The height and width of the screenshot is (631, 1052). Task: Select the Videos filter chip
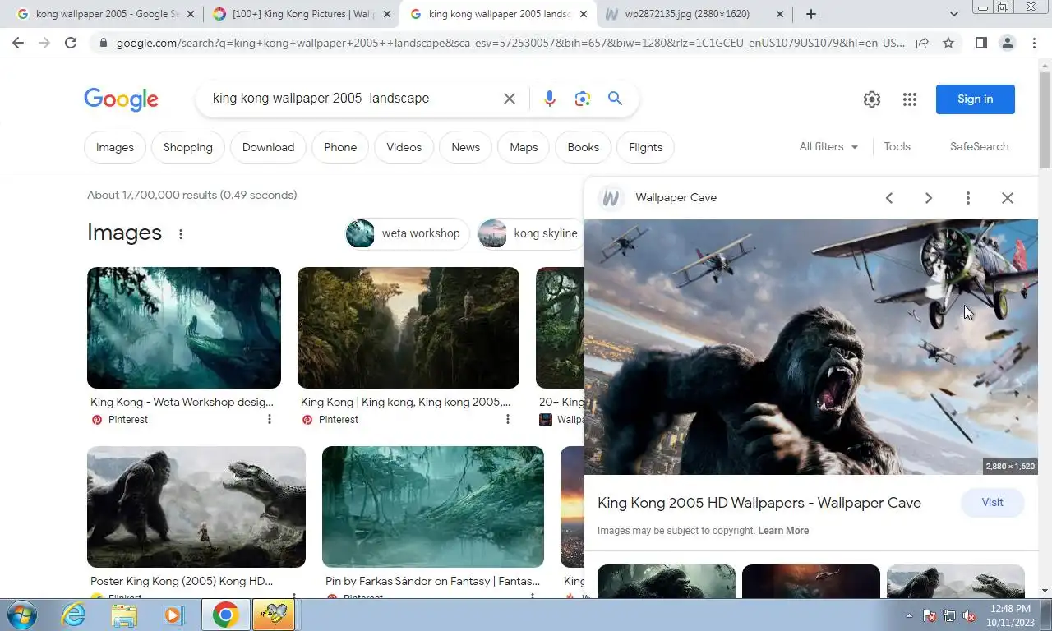click(404, 148)
